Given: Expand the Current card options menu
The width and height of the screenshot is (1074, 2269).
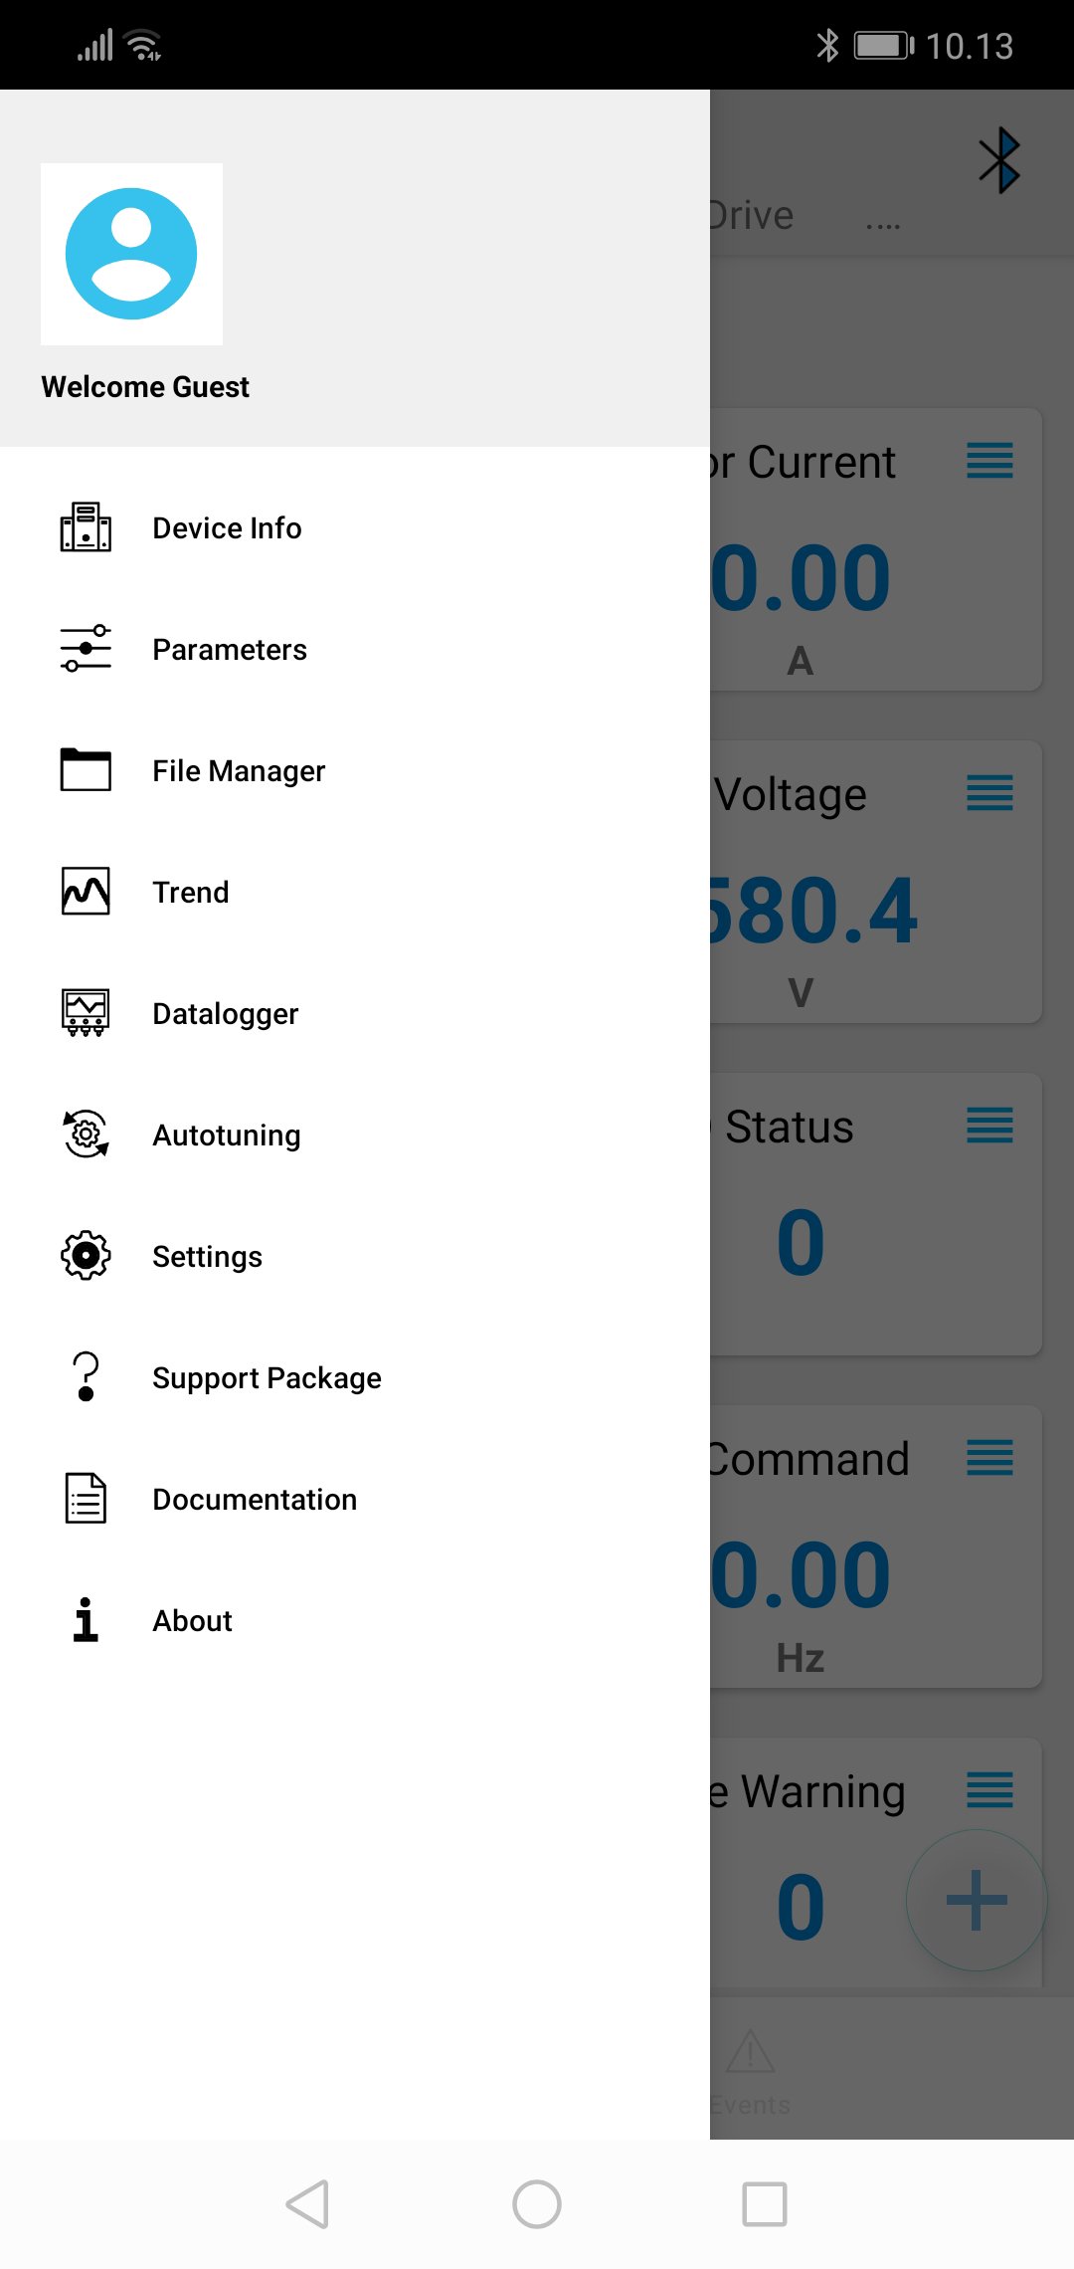Looking at the screenshot, I should [989, 461].
